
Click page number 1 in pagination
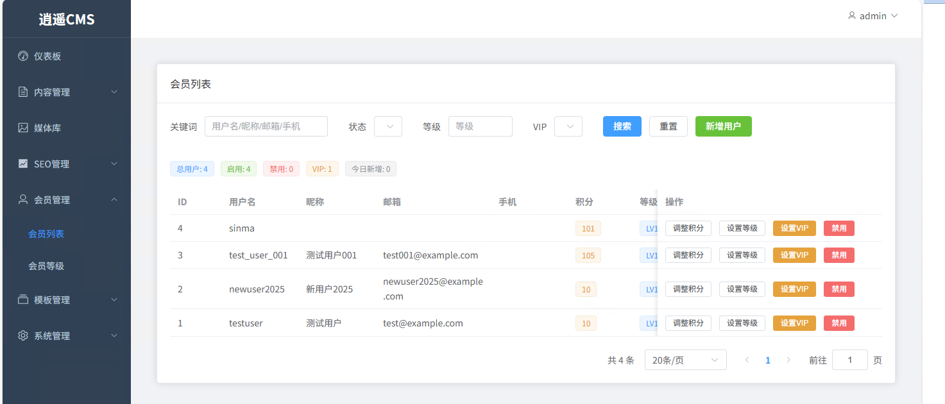click(x=768, y=360)
